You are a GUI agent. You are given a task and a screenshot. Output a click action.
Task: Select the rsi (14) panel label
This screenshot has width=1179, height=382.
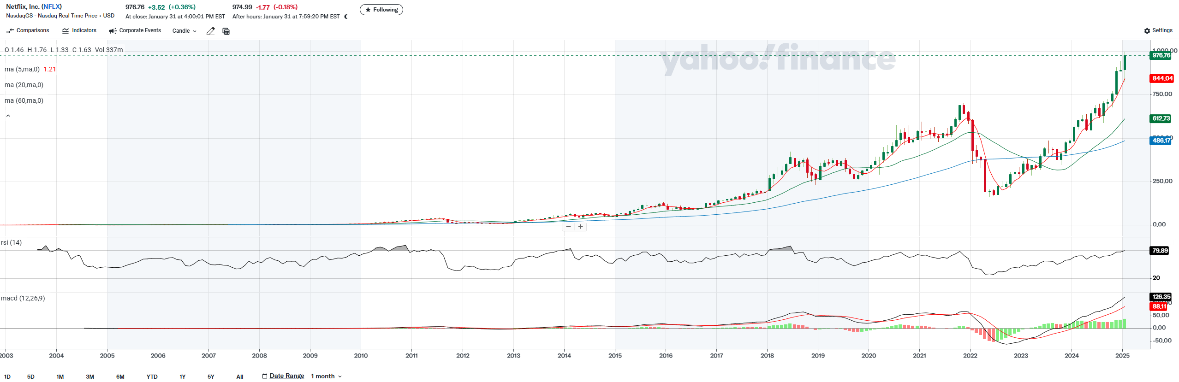(x=11, y=242)
